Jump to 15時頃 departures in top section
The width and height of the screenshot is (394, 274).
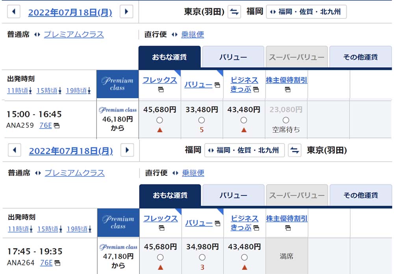(x=49, y=90)
